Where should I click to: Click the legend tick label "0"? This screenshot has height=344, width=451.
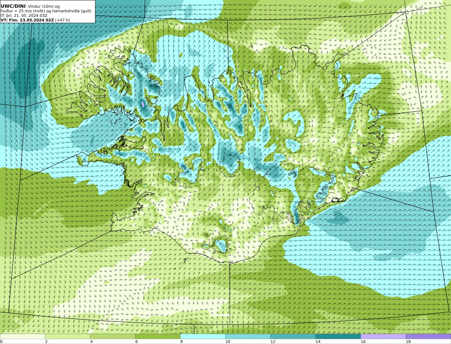pyautogui.click(x=1, y=342)
